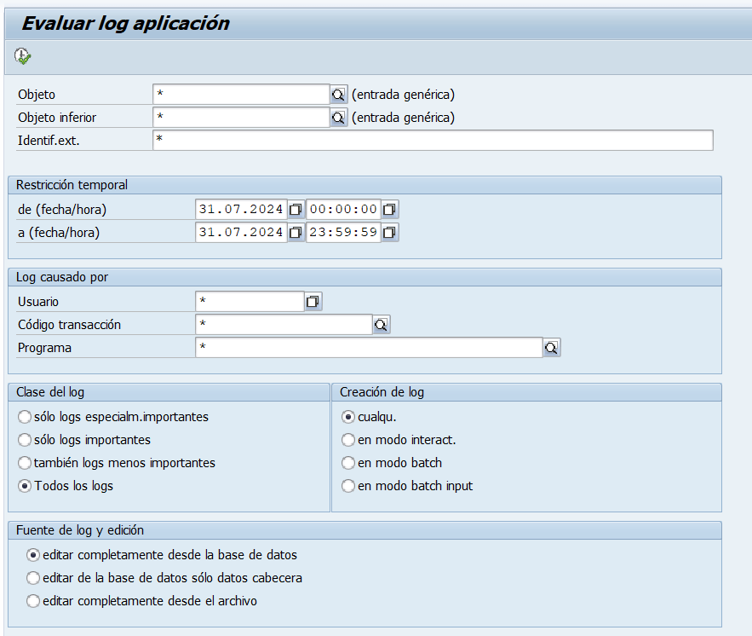The height and width of the screenshot is (636, 752).
Task: Open search help for Programa field
Action: [552, 348]
